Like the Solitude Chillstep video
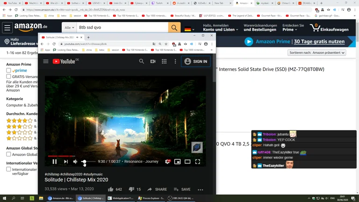The height and width of the screenshot is (202, 359). point(111,189)
